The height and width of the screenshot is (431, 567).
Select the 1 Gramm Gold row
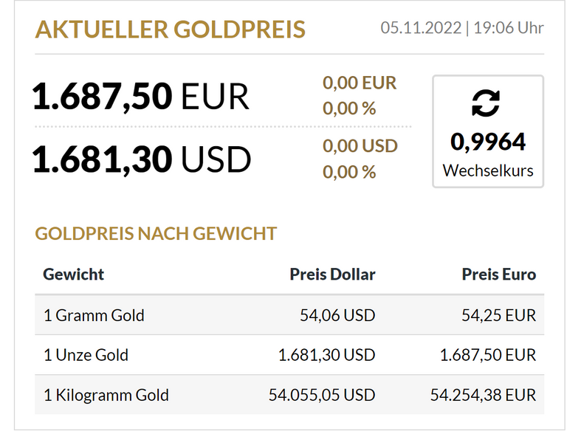[x=289, y=315]
